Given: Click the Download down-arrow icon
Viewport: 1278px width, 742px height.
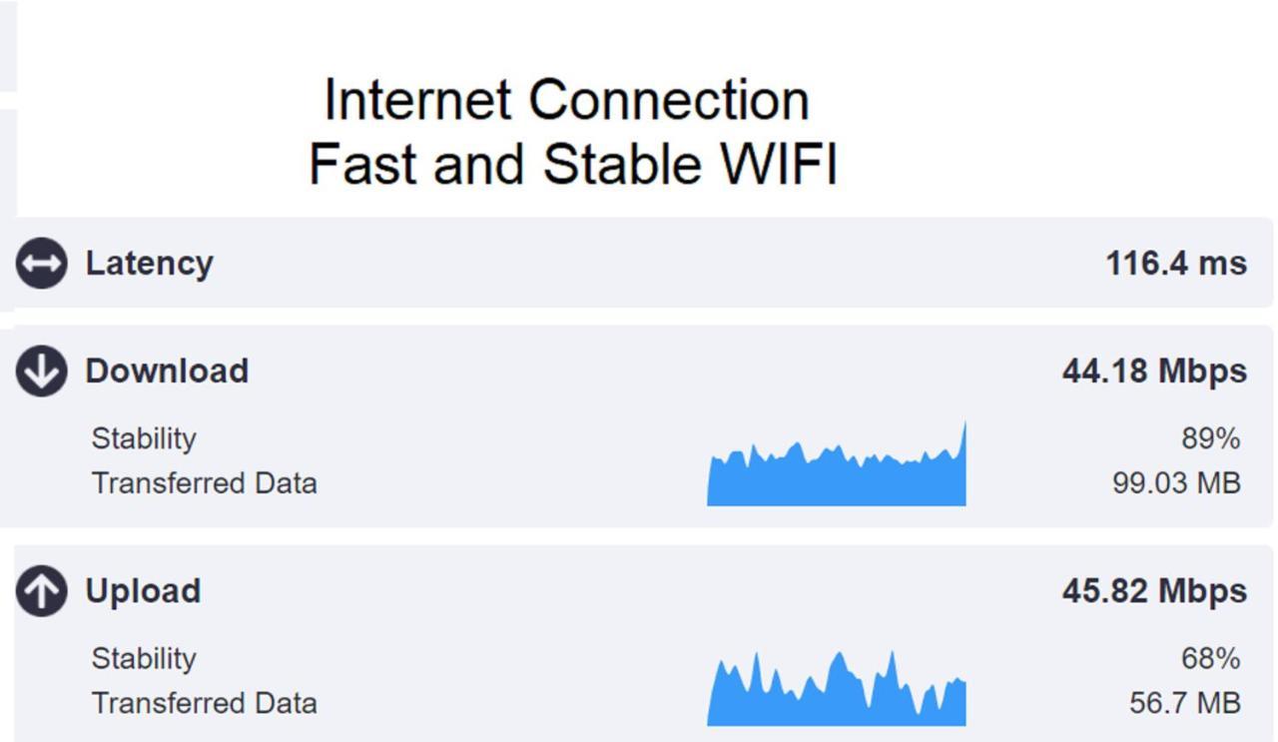Looking at the screenshot, I should pyautogui.click(x=41, y=371).
